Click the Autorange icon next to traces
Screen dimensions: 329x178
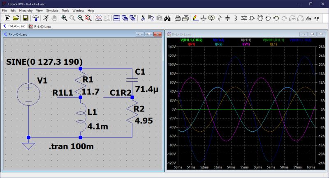click(x=107, y=18)
